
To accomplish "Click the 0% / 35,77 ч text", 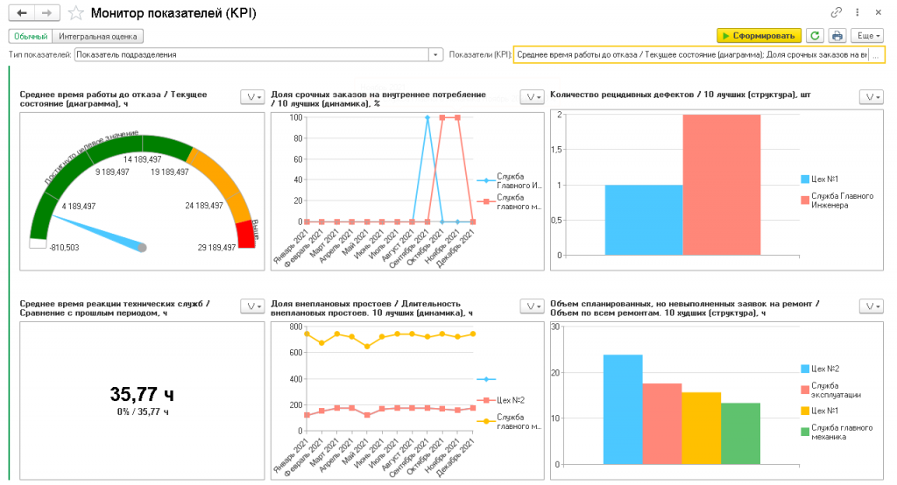I will point(143,411).
